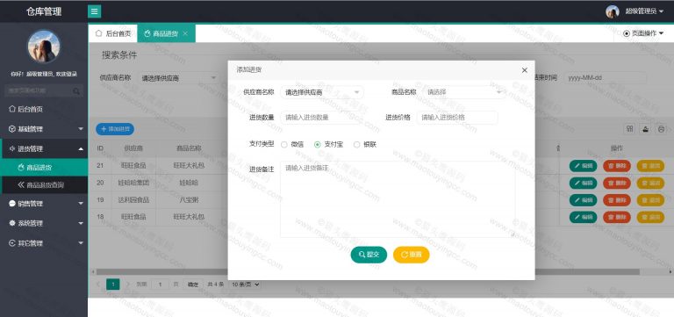
Task: Click the yellow 重置 button
Action: pyautogui.click(x=412, y=255)
